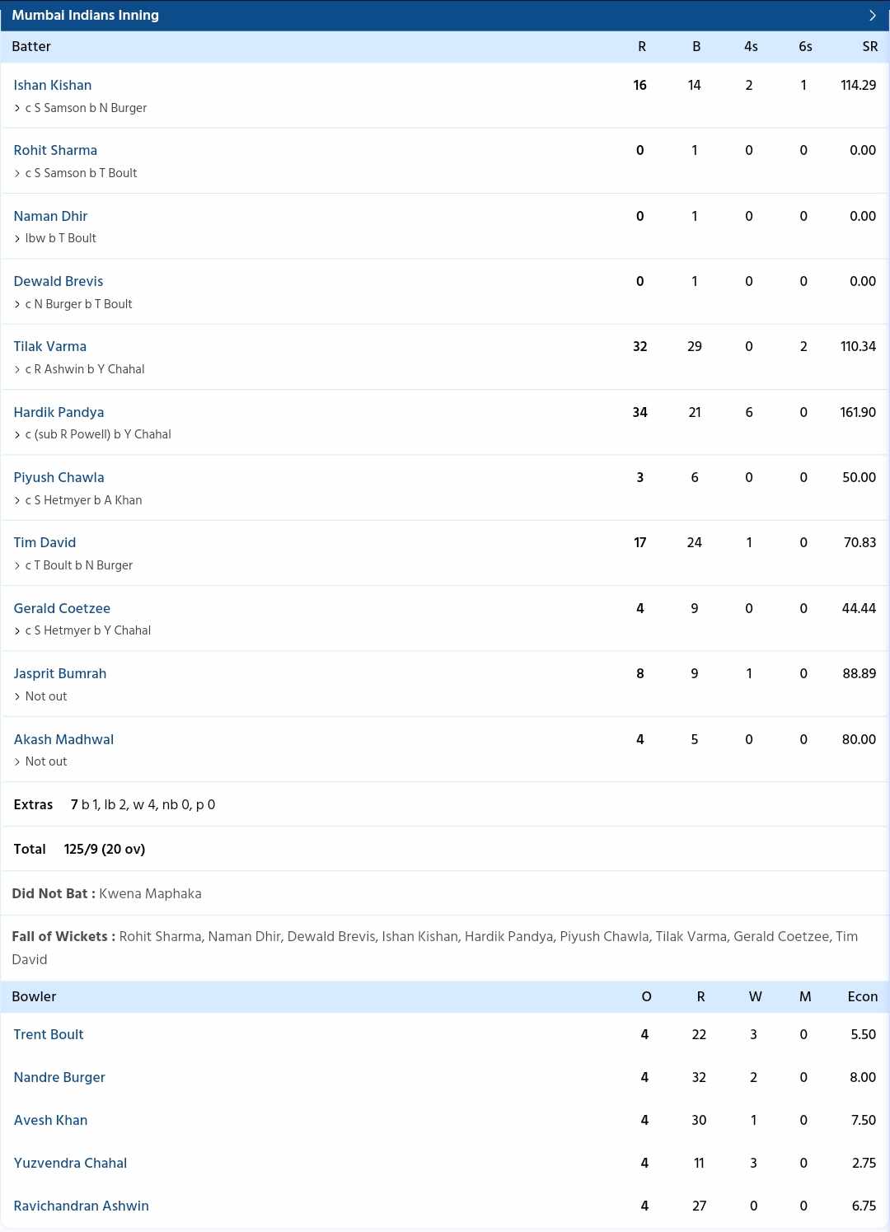Viewport: 890px width, 1232px height.
Task: Open Trent Boult's bowler profile
Action: tap(49, 1034)
